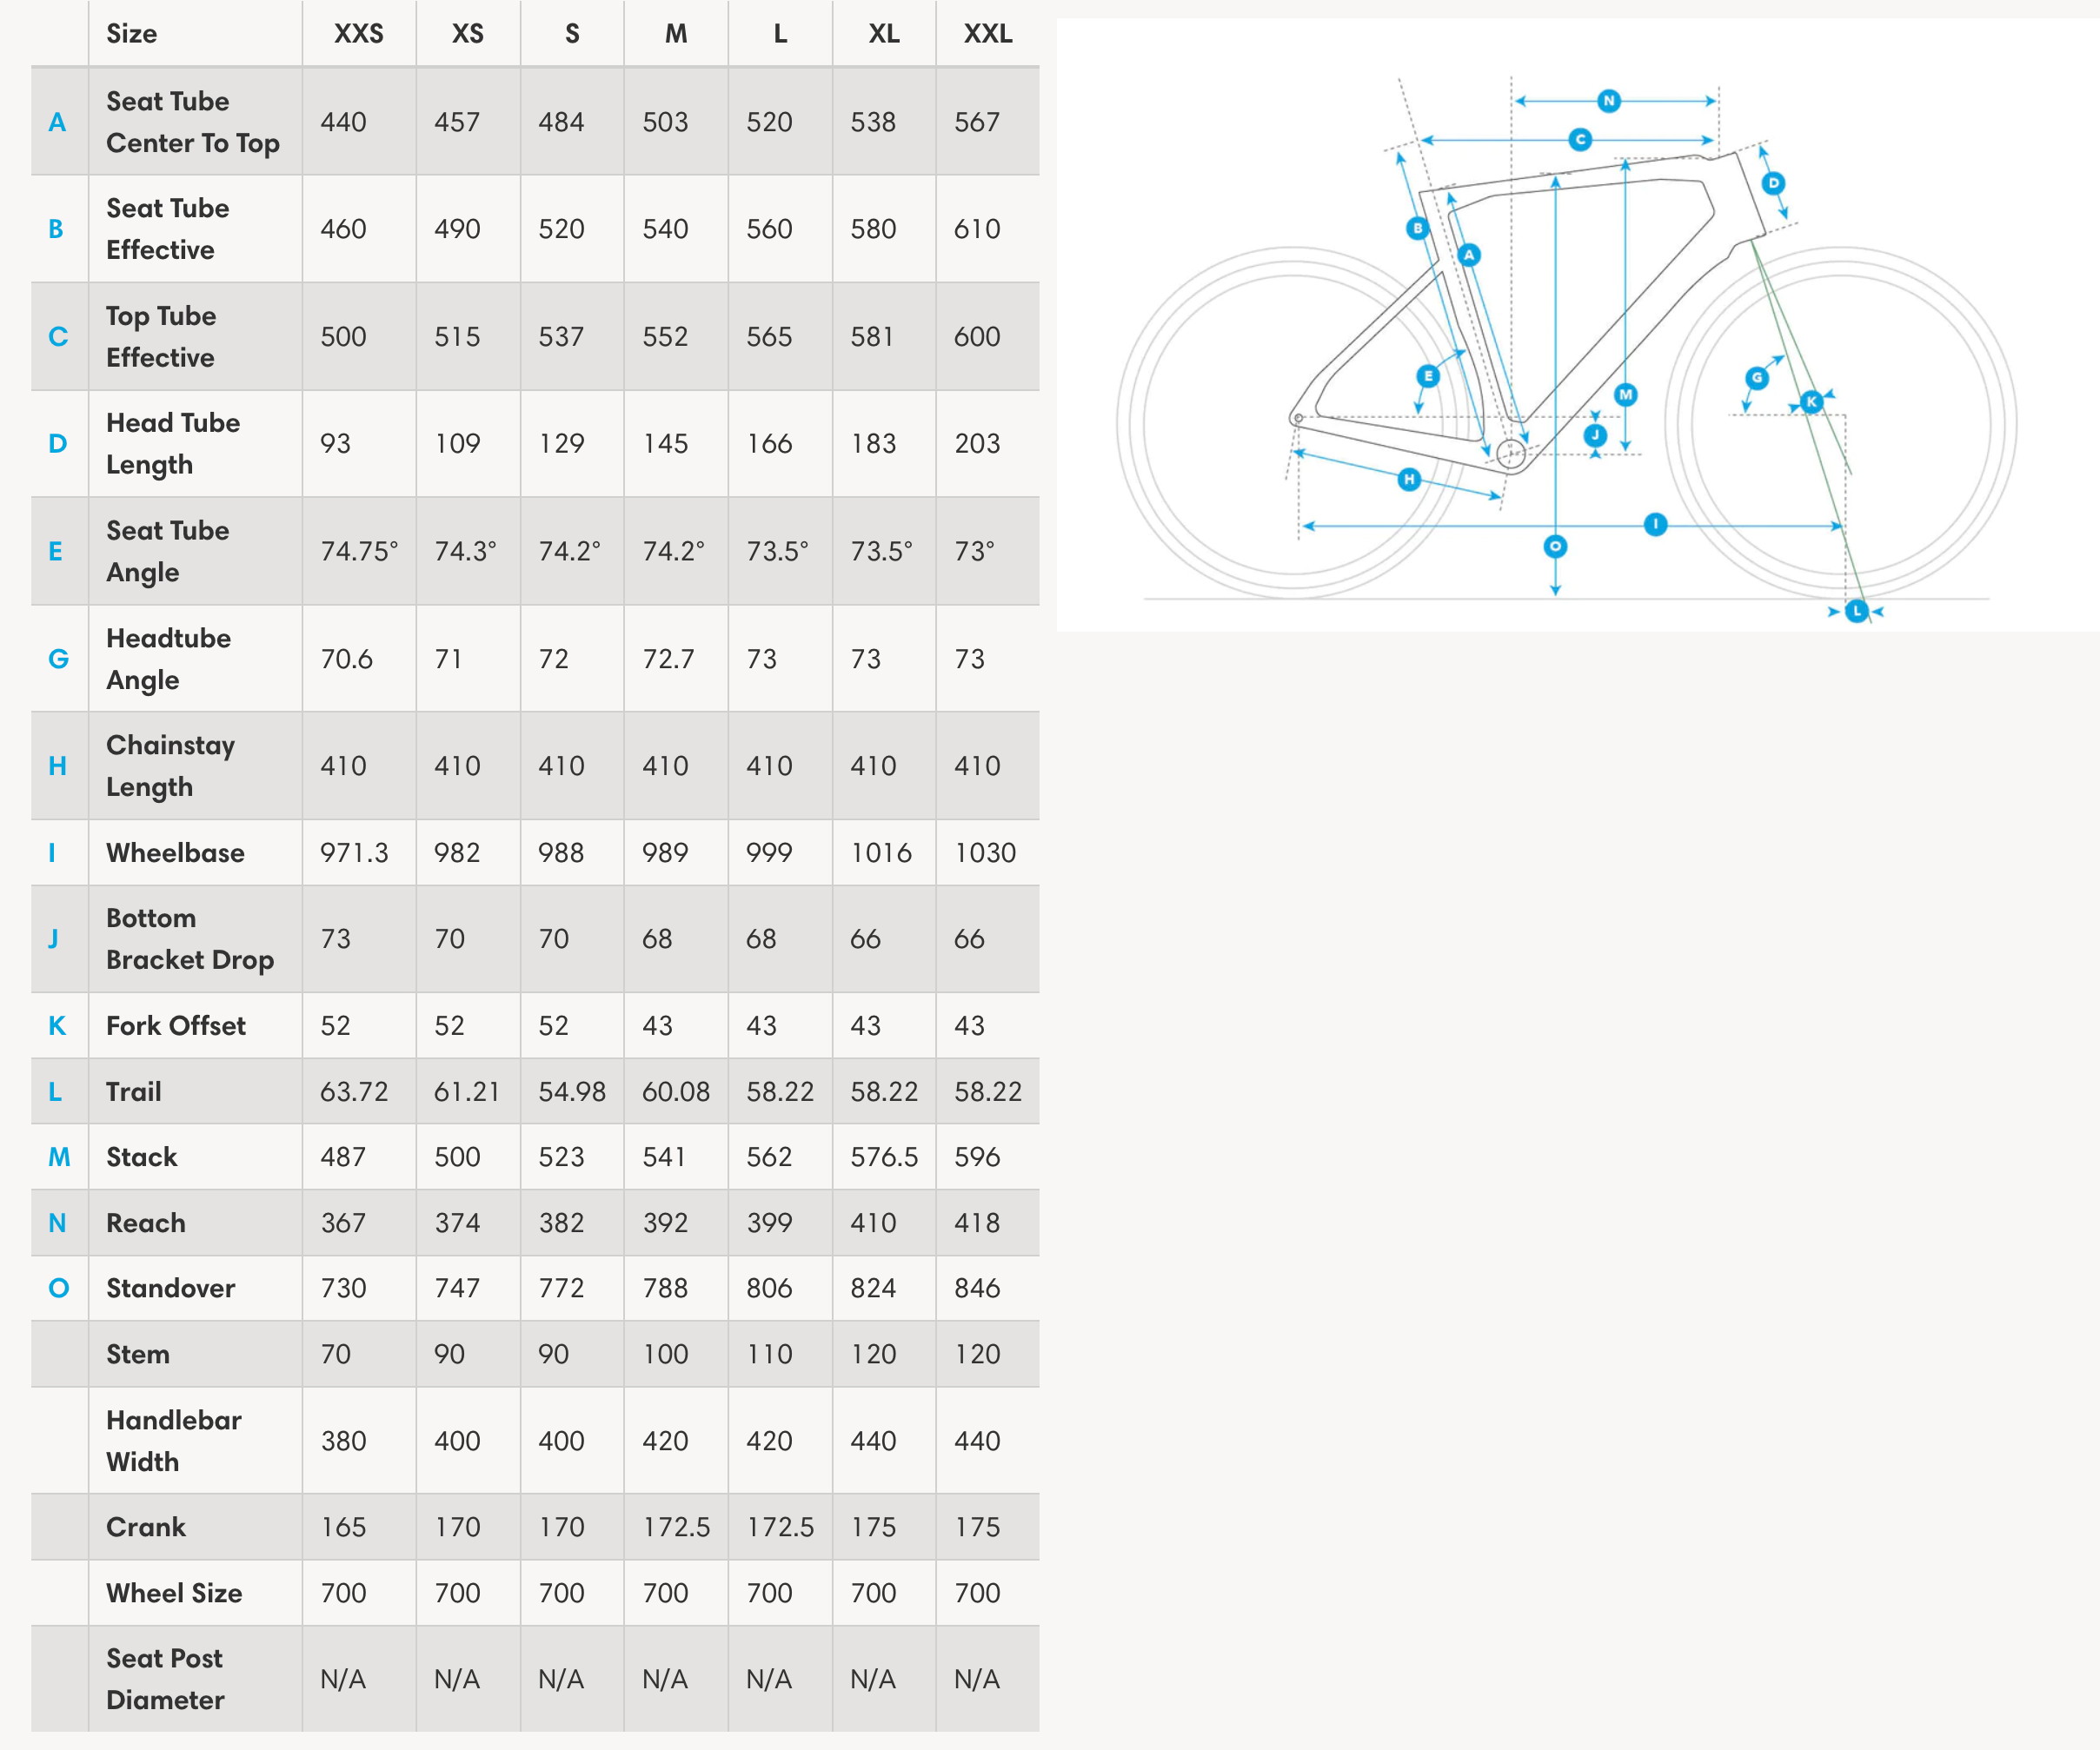Click the J bottom bracket drop marker

click(1595, 434)
